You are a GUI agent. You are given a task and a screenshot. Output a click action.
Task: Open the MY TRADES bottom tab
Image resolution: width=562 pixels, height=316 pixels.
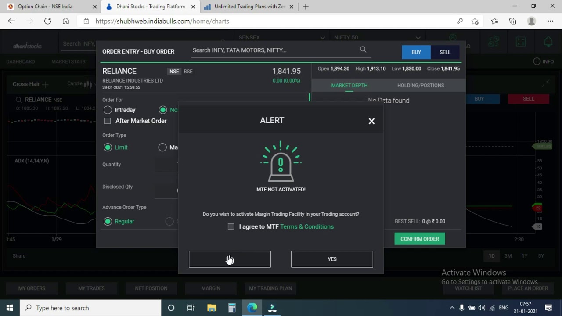(x=91, y=288)
